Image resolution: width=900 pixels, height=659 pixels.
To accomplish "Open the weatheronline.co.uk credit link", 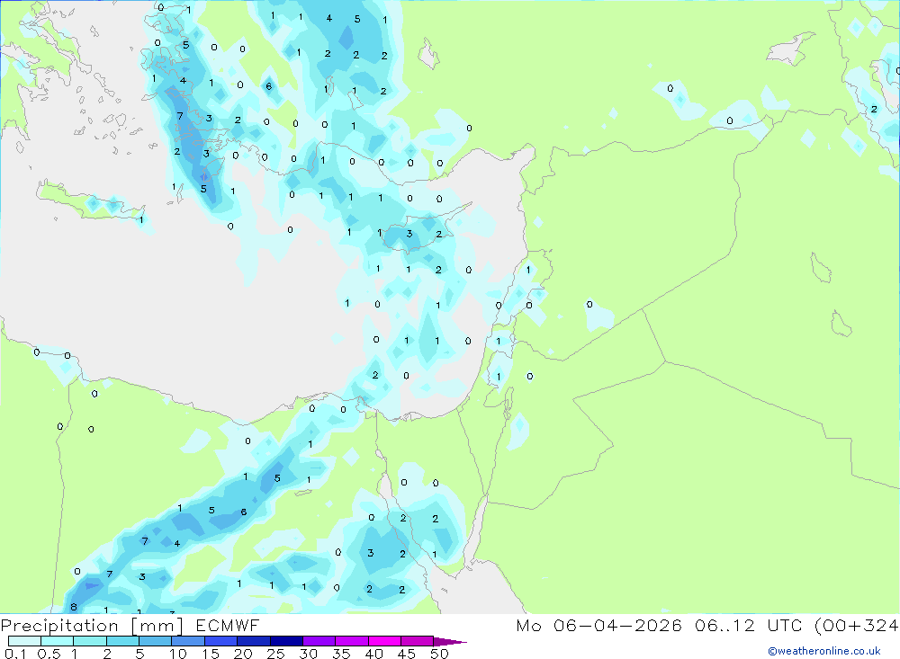I will [824, 651].
